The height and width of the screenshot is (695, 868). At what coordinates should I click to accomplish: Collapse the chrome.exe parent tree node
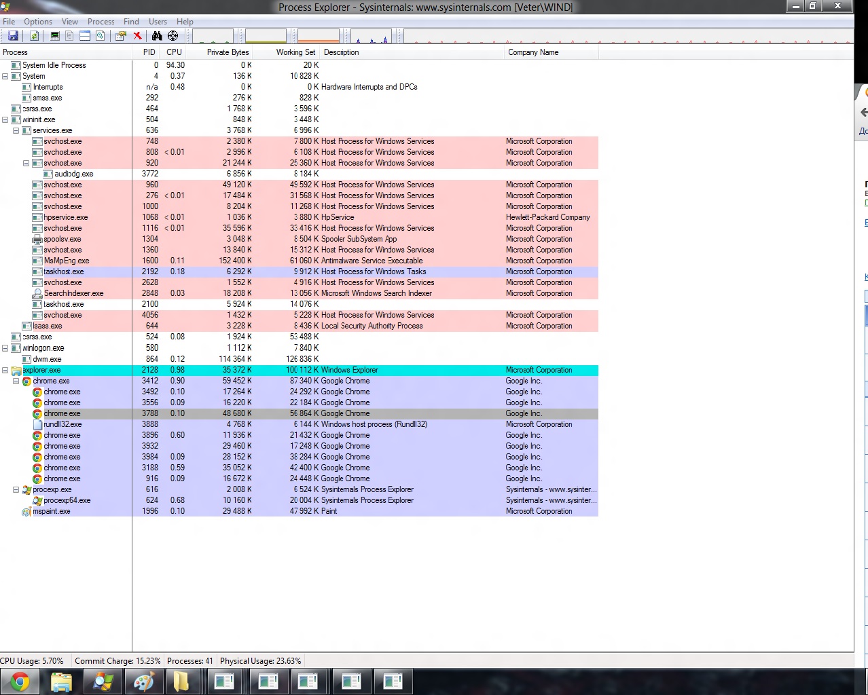point(16,381)
